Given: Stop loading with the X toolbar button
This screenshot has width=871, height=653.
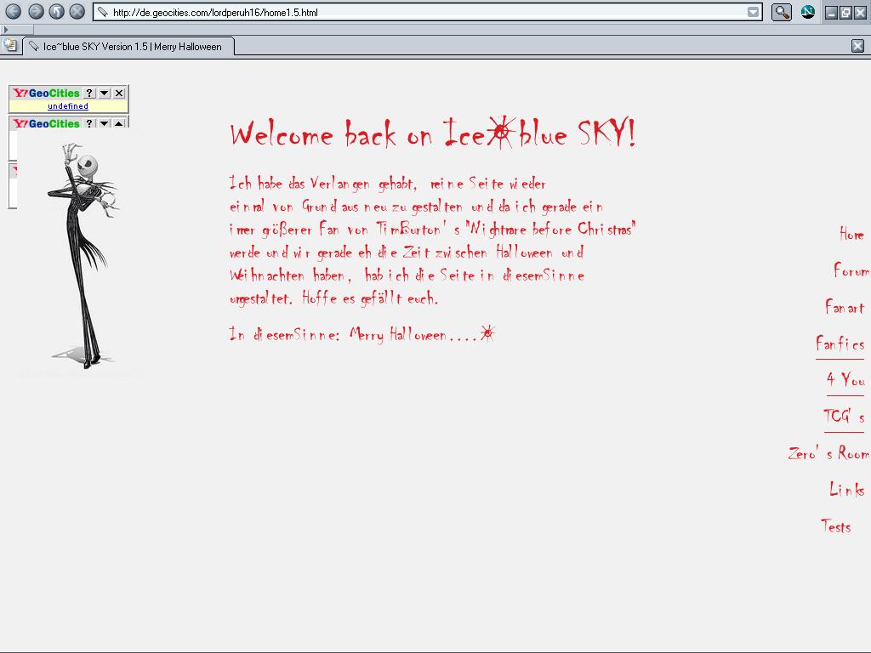Looking at the screenshot, I should [77, 11].
